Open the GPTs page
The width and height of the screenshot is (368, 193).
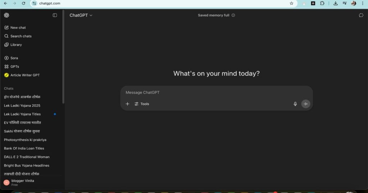(x=12, y=66)
